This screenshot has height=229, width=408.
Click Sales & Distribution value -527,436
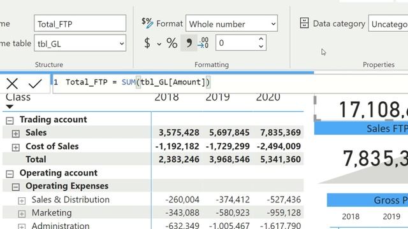click(284, 200)
